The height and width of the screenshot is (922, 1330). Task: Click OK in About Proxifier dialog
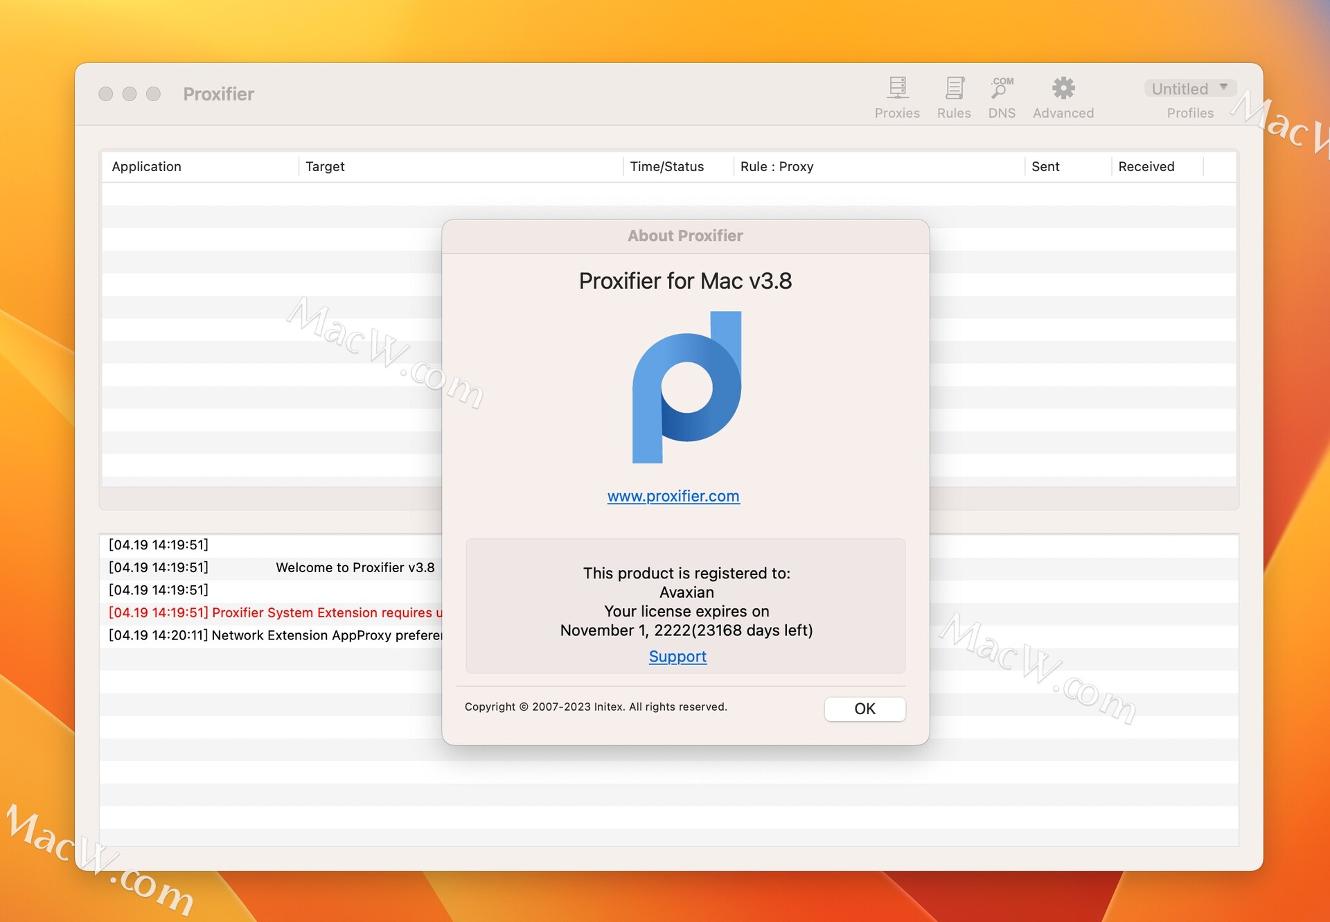(864, 709)
